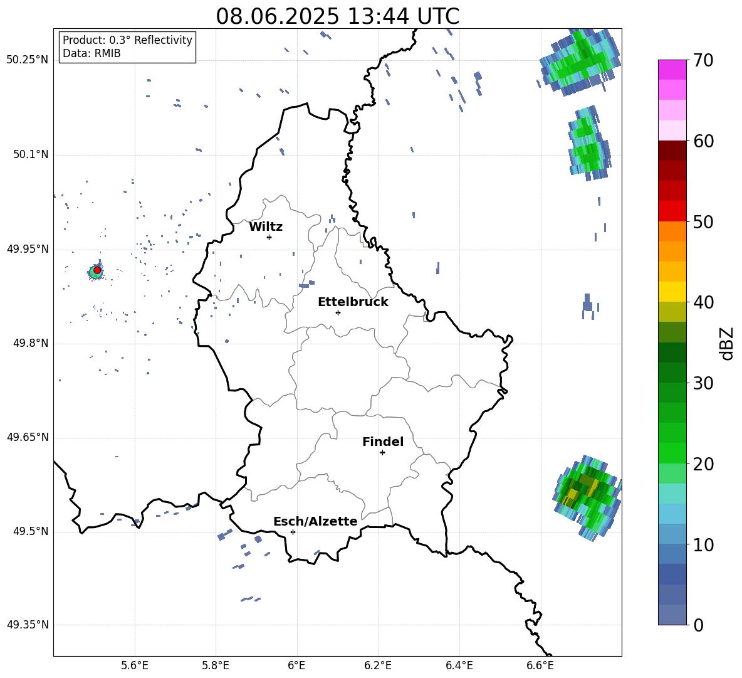Click the title 08.06.2025 13:44 UTC
Viewport: 742px width, 678px height.
tap(337, 16)
